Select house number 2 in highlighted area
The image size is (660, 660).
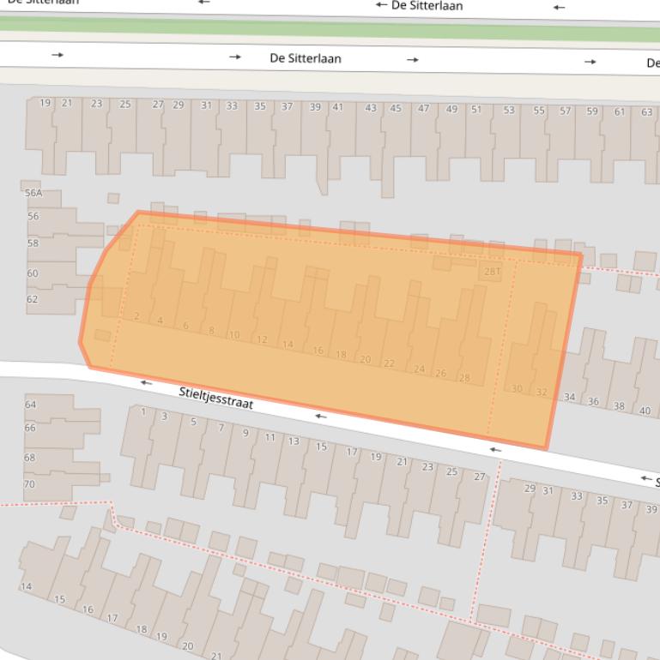[x=136, y=316]
